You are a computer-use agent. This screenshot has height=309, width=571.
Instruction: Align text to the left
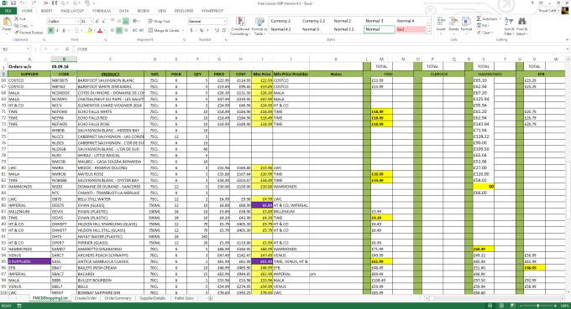click(113, 30)
